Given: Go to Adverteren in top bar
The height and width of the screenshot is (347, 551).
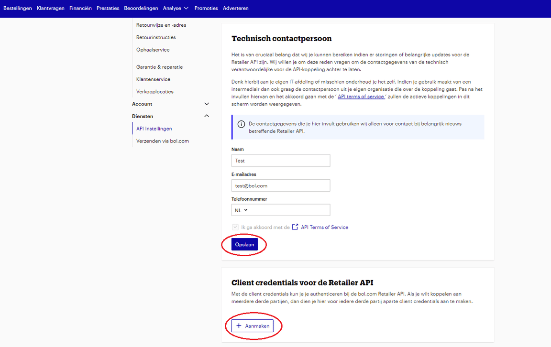Looking at the screenshot, I should pyautogui.click(x=235, y=8).
